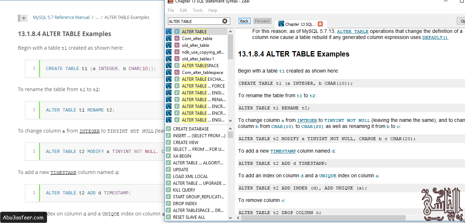Click the ellipsis breadcrumb in the browser page
The height and width of the screenshot is (223, 465).
(x=97, y=17)
